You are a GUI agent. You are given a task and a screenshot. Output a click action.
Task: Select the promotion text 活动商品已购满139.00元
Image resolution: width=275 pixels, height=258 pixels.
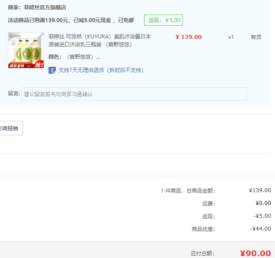tap(37, 20)
